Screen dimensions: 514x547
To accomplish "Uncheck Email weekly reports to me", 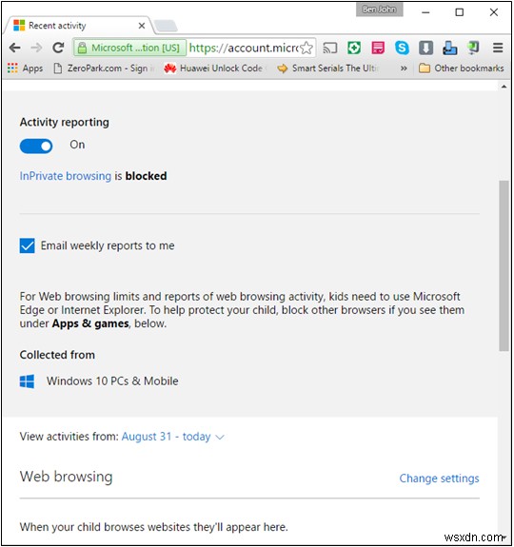I will coord(27,245).
